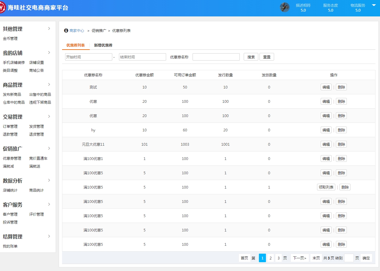Viewport: 380px width, 271px height.
Task: Switch to the 新增优惠券 tab
Action: [103, 45]
